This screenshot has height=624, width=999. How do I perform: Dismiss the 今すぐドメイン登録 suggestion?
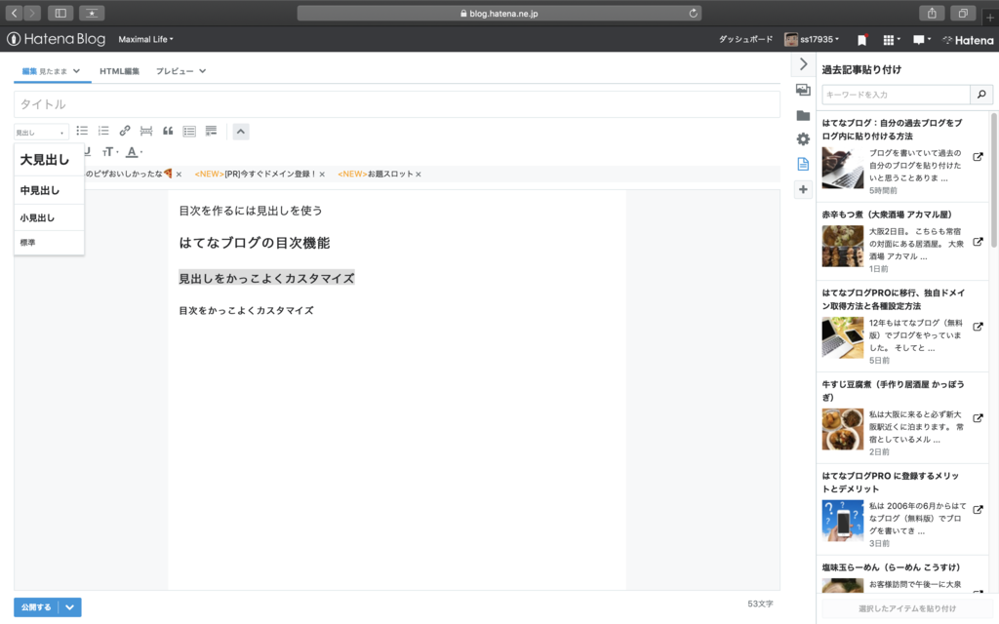click(322, 175)
